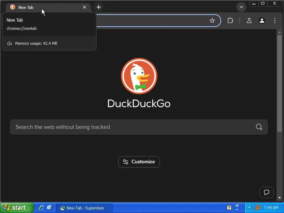This screenshot has height=213, width=284.
Task: Click the chrome://newtab text in tooltip
Action: click(x=22, y=28)
